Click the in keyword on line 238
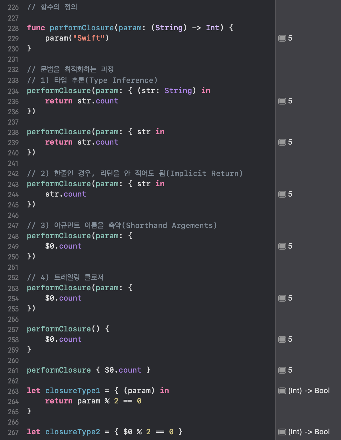This screenshot has height=440, width=341. [x=160, y=132]
